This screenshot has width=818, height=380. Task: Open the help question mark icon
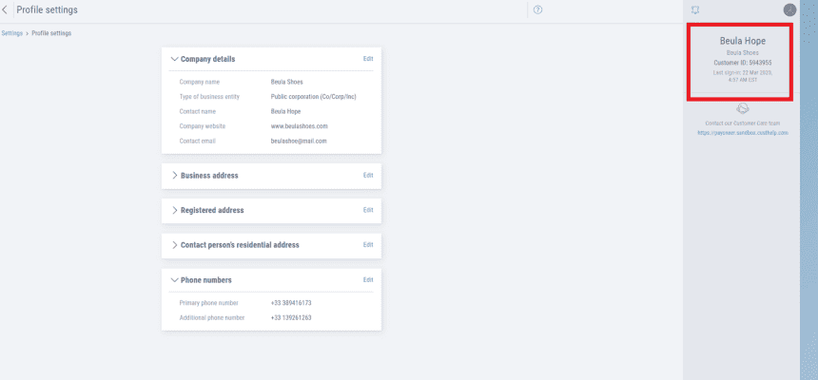tap(537, 9)
